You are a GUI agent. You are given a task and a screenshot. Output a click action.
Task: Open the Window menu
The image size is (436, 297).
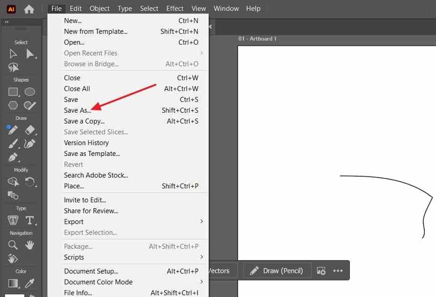226,9
